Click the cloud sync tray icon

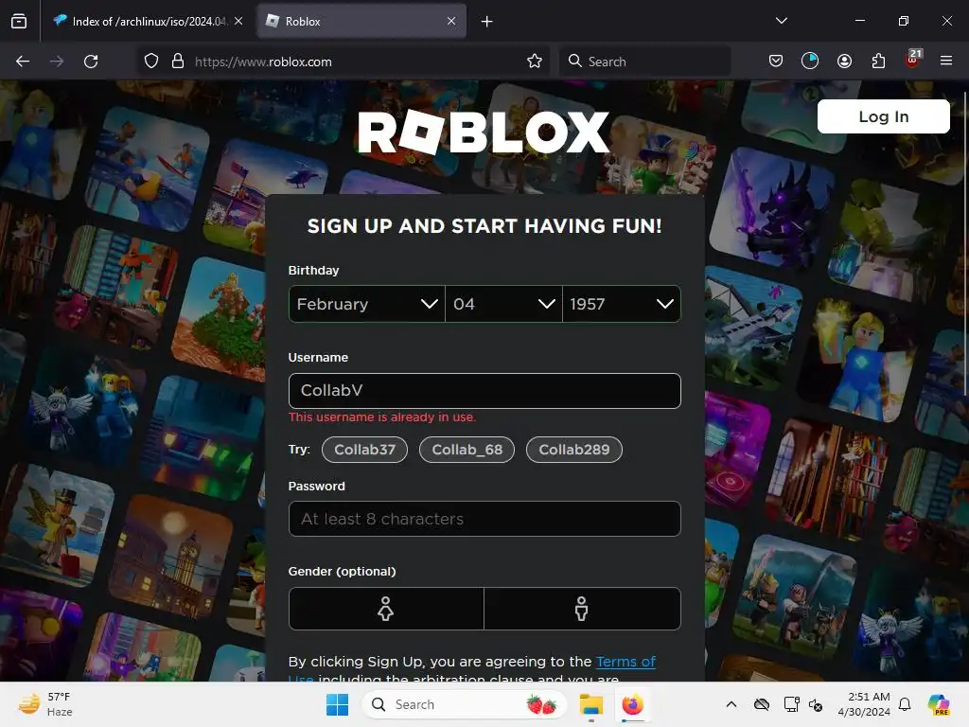tap(762, 704)
